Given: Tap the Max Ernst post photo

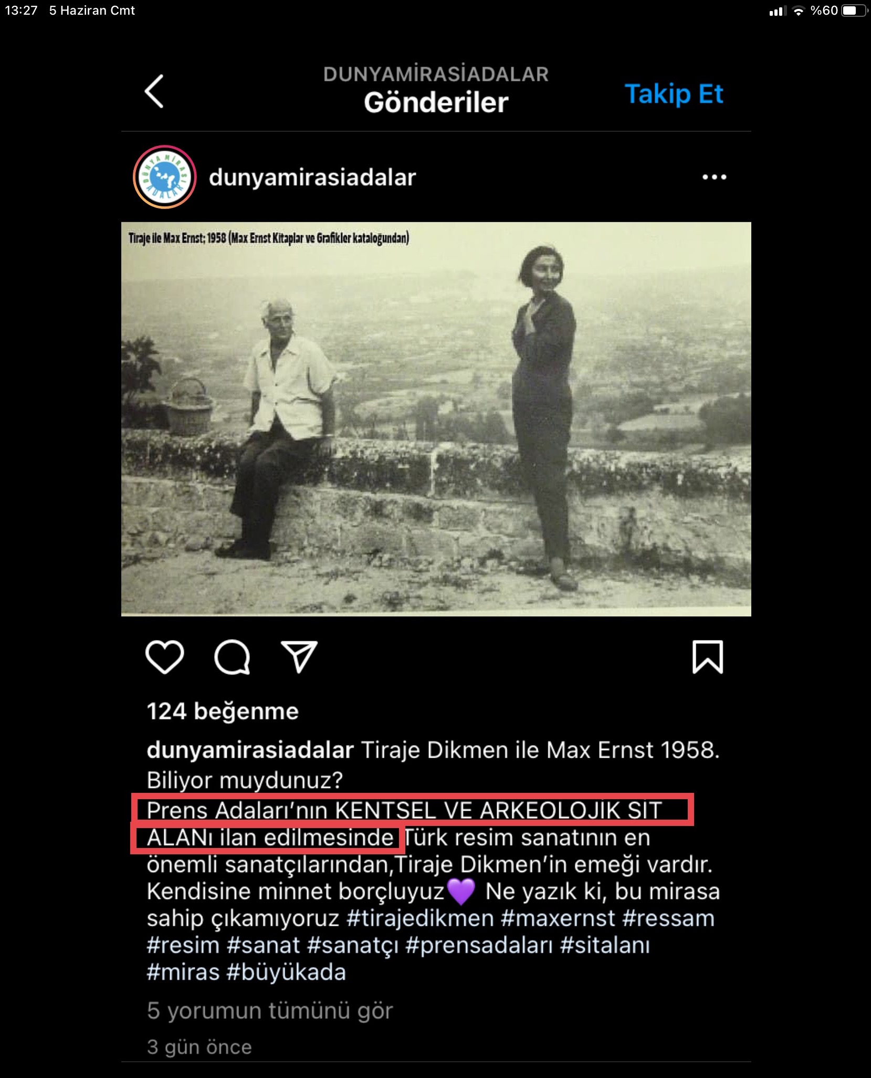Looking at the screenshot, I should click(x=436, y=419).
